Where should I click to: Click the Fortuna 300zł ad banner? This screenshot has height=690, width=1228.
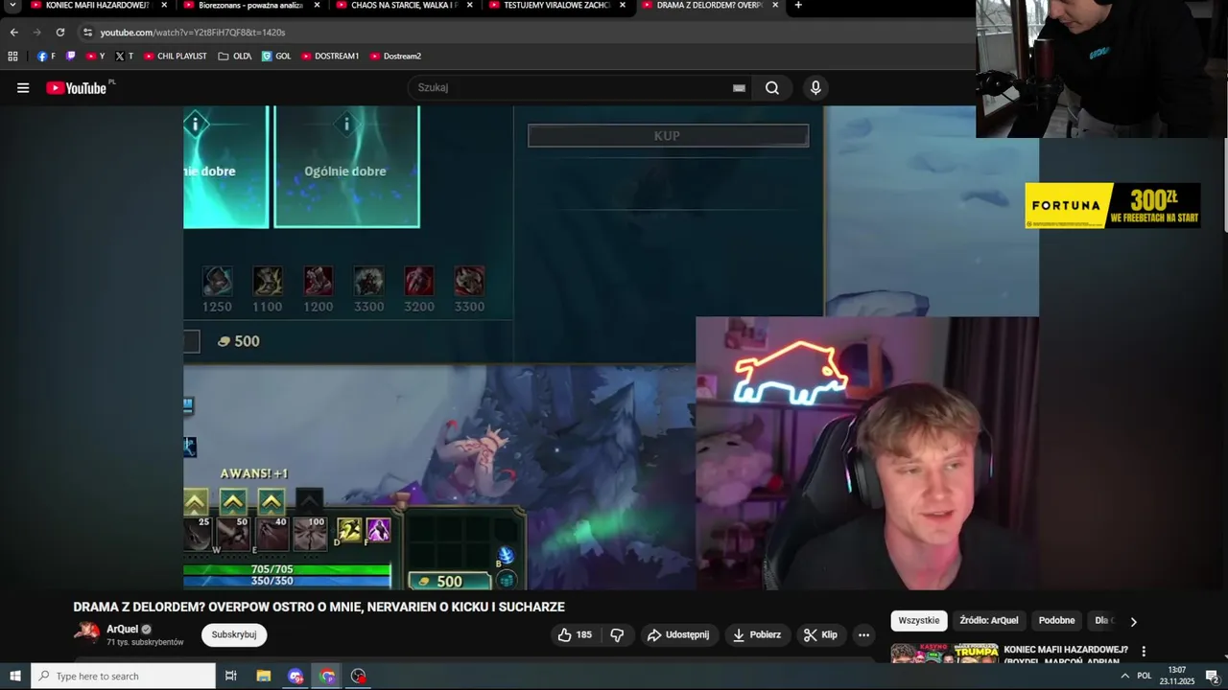point(1113,205)
